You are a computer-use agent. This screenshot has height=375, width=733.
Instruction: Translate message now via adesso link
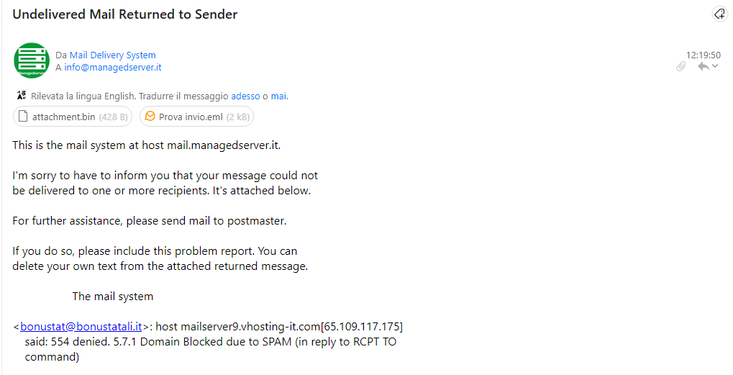(245, 96)
